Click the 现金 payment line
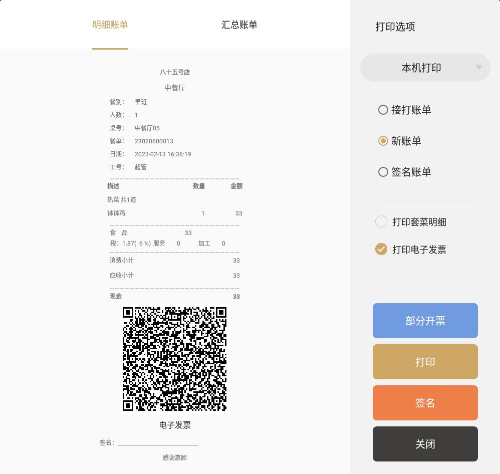 (175, 296)
